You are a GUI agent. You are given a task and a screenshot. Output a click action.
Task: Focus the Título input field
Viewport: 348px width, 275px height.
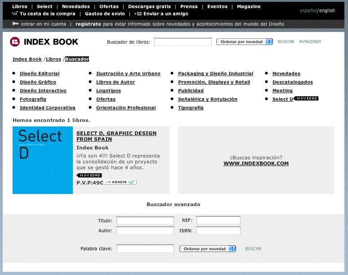[145, 221]
